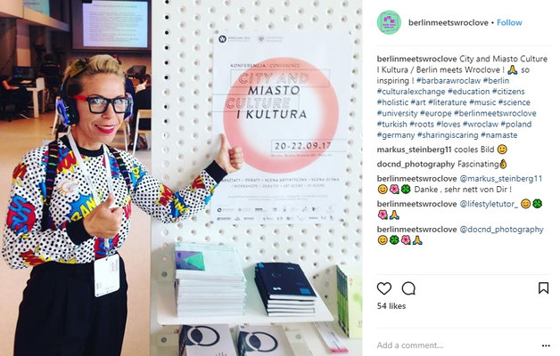Image resolution: width=560 pixels, height=356 pixels.
Task: Open the @markus_steinberg11 mention in reply
Action: coord(501,179)
